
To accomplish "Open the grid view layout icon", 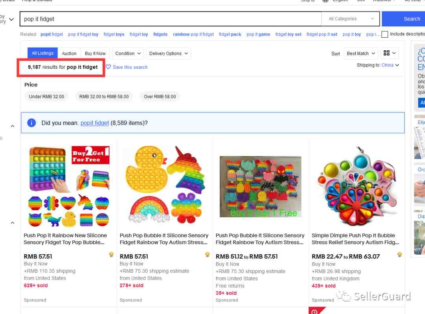I will pyautogui.click(x=386, y=53).
